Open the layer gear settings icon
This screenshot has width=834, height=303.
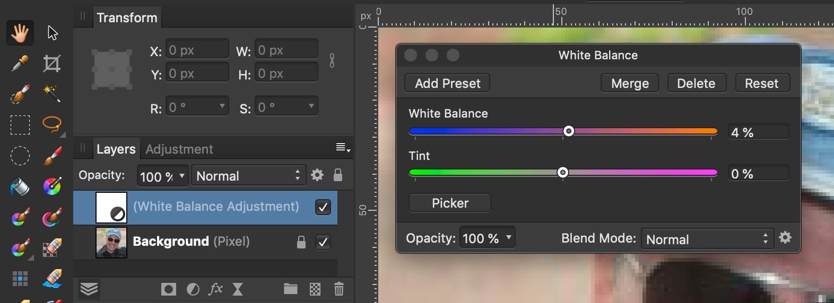[317, 175]
